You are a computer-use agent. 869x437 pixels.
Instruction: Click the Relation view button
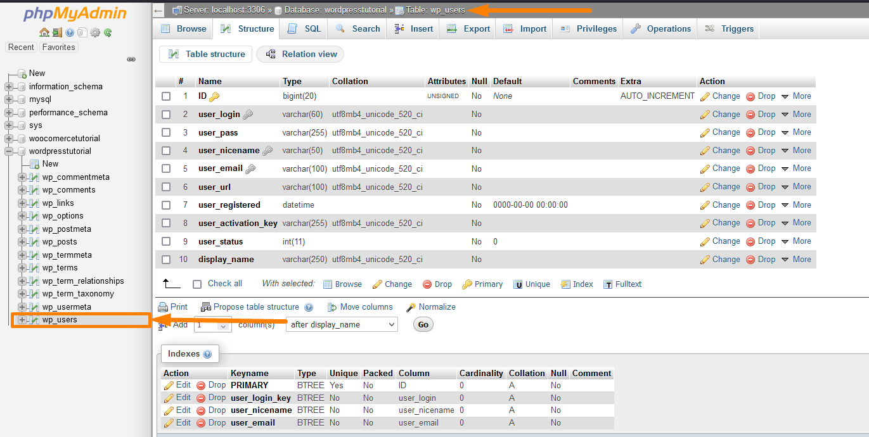click(300, 54)
